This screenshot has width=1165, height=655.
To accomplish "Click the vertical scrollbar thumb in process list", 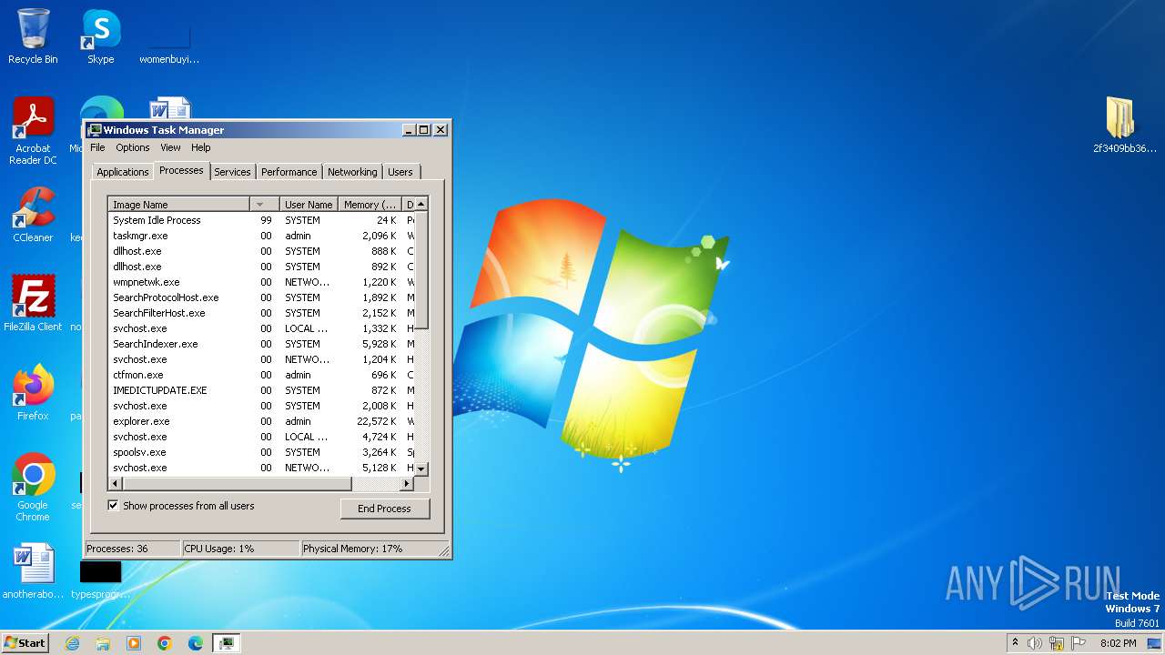I will pyautogui.click(x=421, y=271).
